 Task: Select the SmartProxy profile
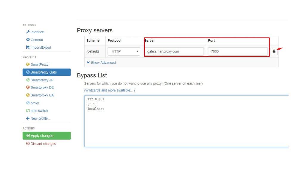pyautogui.click(x=39, y=64)
